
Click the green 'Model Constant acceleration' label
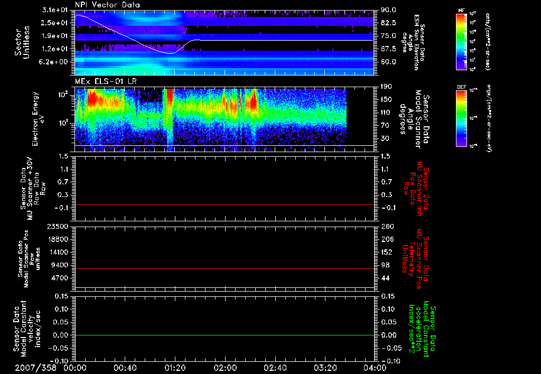[x=422, y=329]
